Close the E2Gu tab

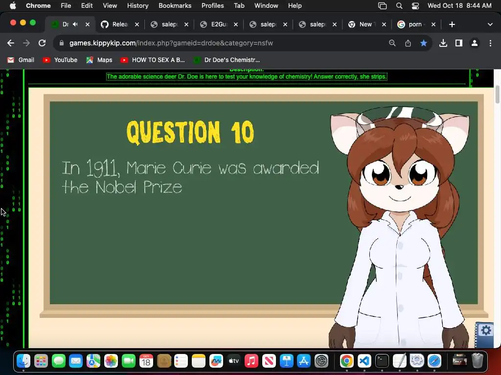pyautogui.click(x=236, y=24)
